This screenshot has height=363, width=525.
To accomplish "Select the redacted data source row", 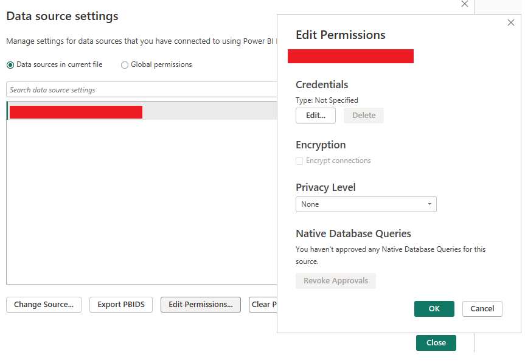I will pos(142,111).
